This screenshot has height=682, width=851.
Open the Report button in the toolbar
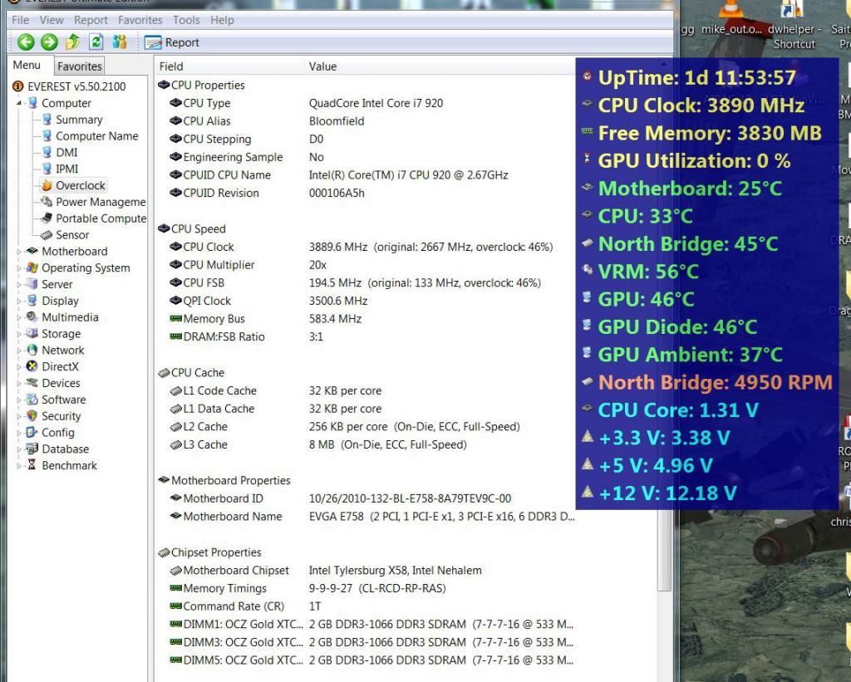pos(171,43)
